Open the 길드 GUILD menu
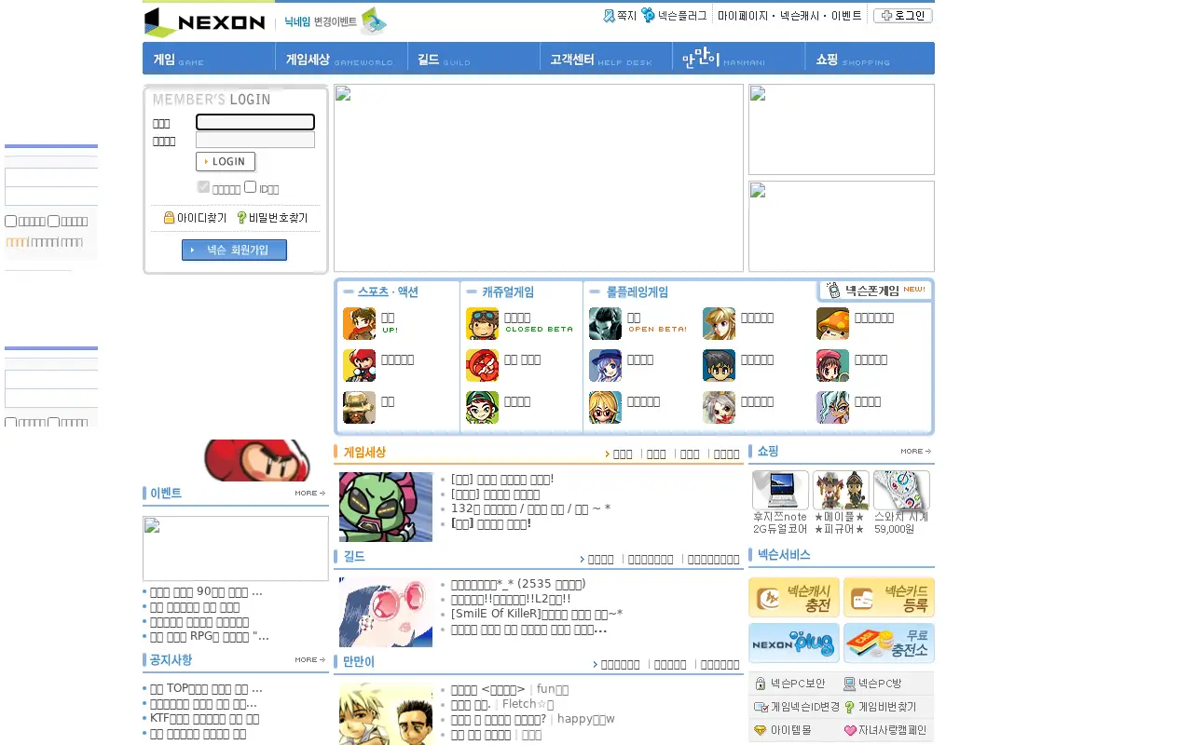The width and height of the screenshot is (1193, 745). [x=473, y=58]
